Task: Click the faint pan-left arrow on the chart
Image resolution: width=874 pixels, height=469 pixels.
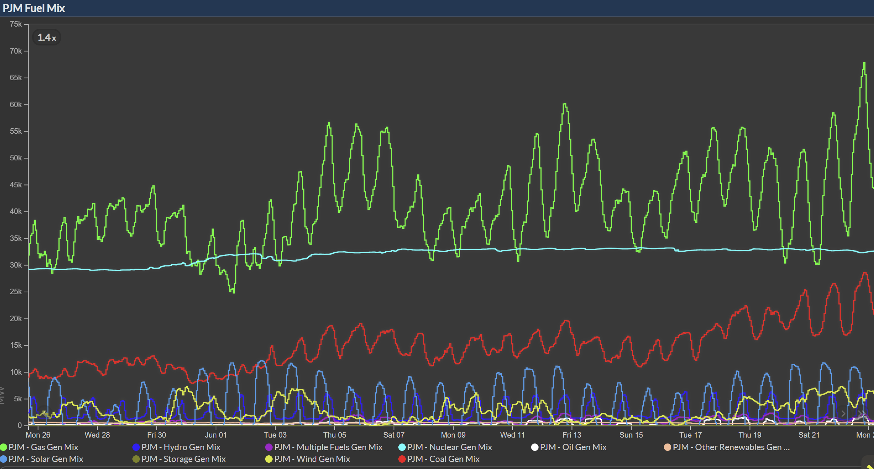Action: point(45,413)
